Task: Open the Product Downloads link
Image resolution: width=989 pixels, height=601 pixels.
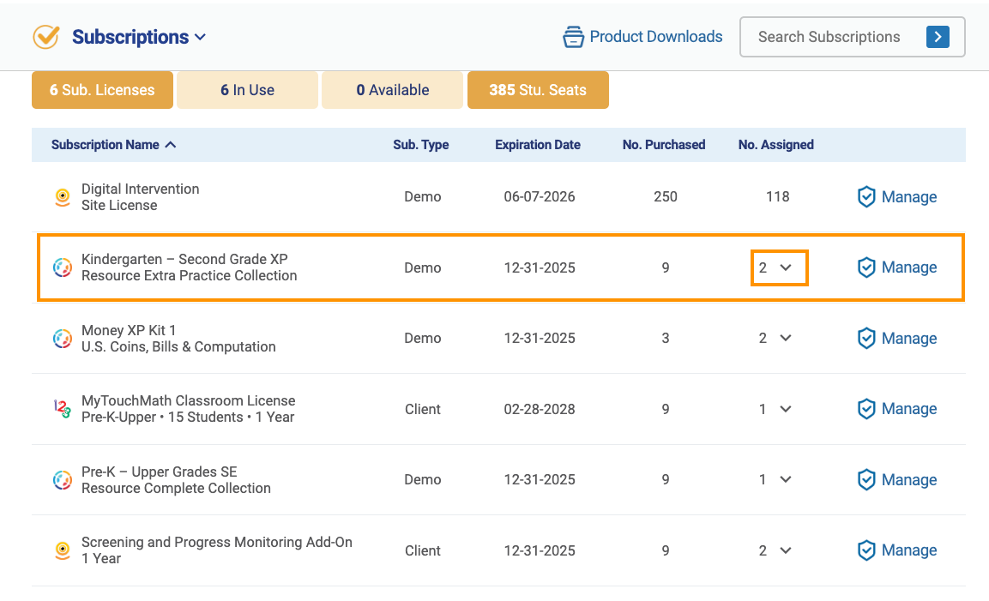Action: tap(655, 37)
